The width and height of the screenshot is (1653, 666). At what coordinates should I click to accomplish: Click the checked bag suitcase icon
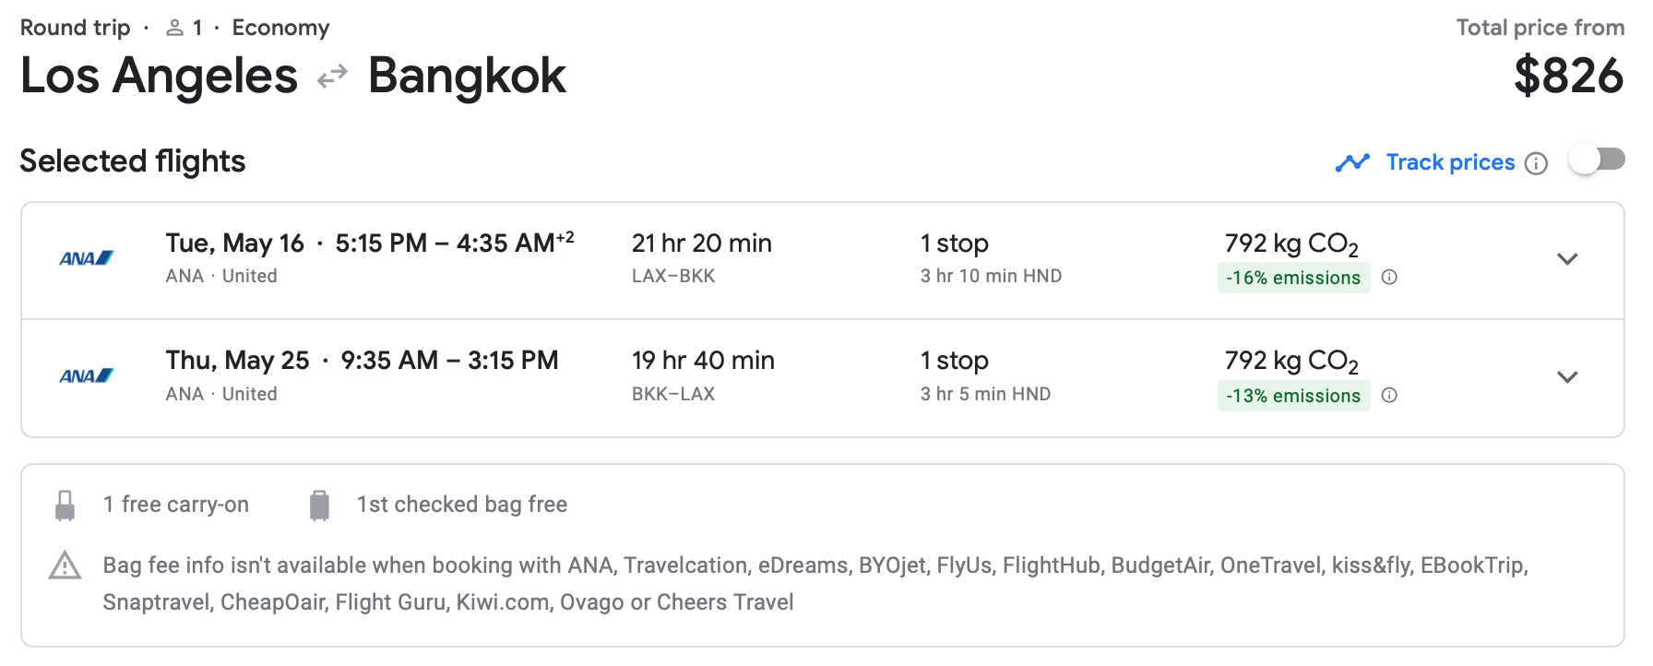point(319,505)
